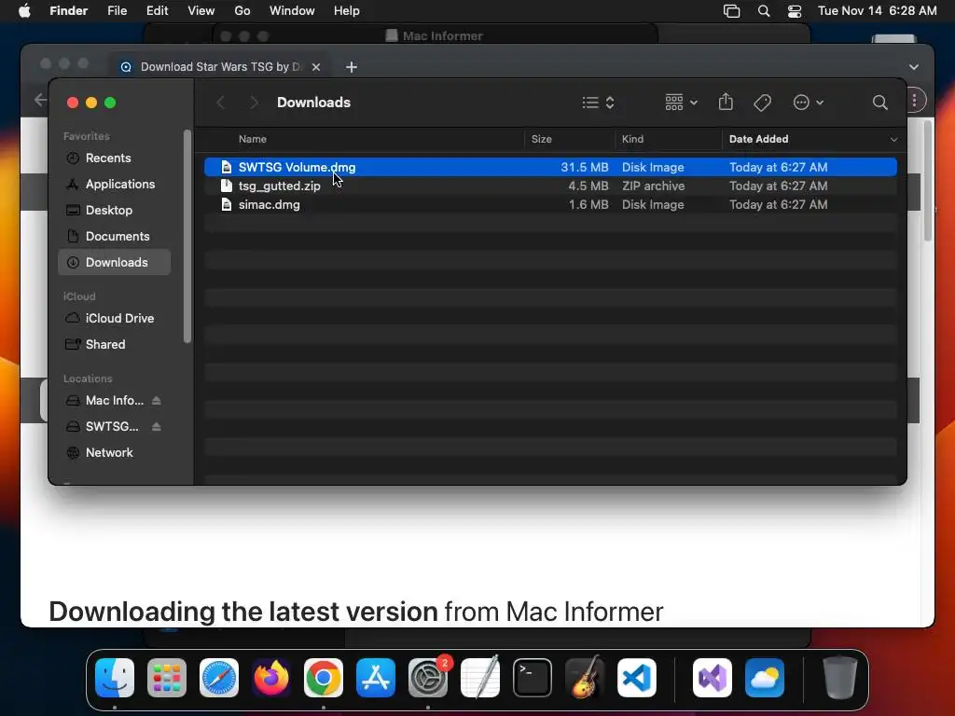Viewport: 955px width, 716px height.
Task: Open Documents in the sidebar
Action: pyautogui.click(x=114, y=236)
